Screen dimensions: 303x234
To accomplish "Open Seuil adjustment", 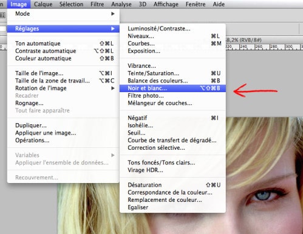I will pos(172,133).
